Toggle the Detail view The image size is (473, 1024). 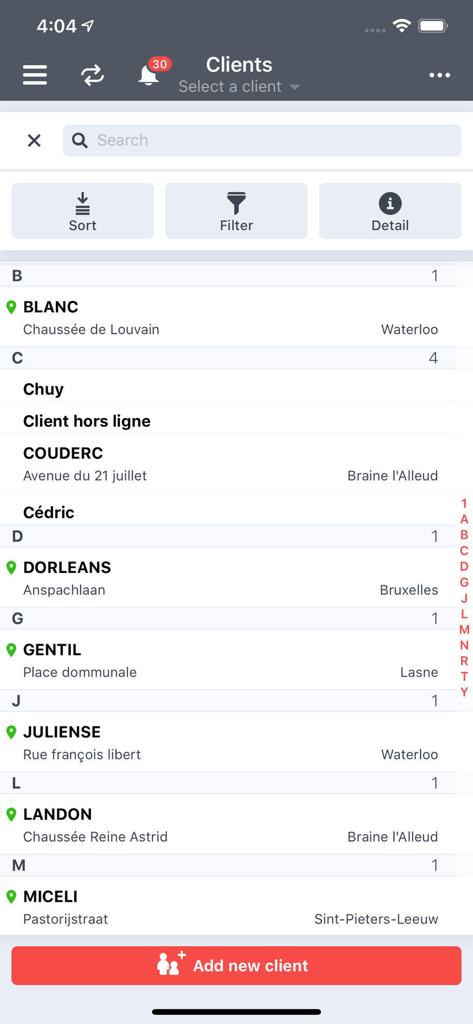(x=390, y=211)
